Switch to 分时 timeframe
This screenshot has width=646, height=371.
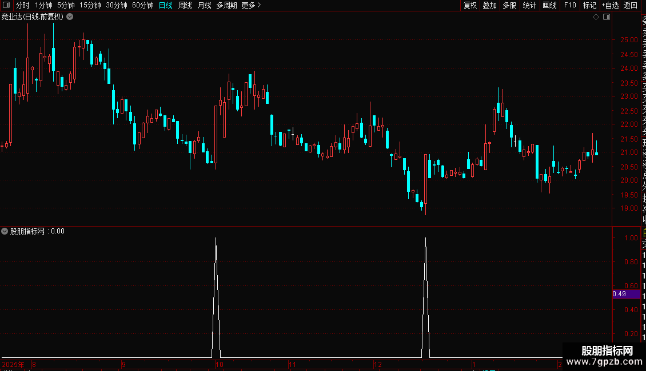(x=23, y=5)
